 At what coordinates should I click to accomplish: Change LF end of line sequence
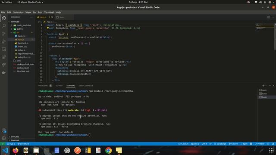210,144
